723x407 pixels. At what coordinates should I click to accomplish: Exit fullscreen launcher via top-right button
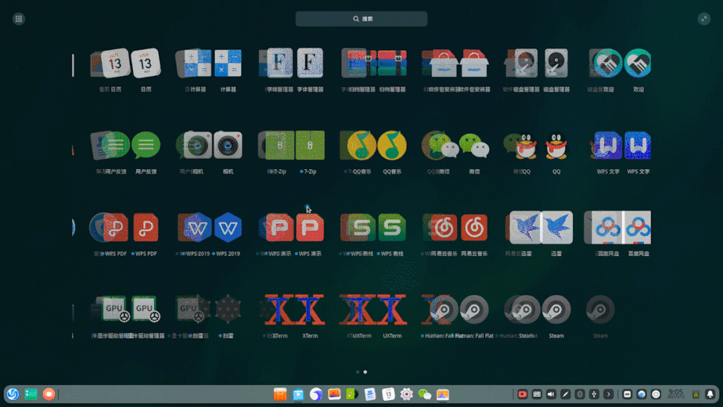(704, 19)
